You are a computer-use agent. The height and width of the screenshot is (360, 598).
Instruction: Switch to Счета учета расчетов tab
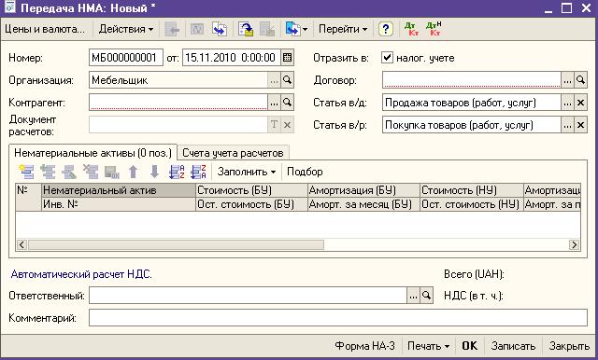(233, 153)
